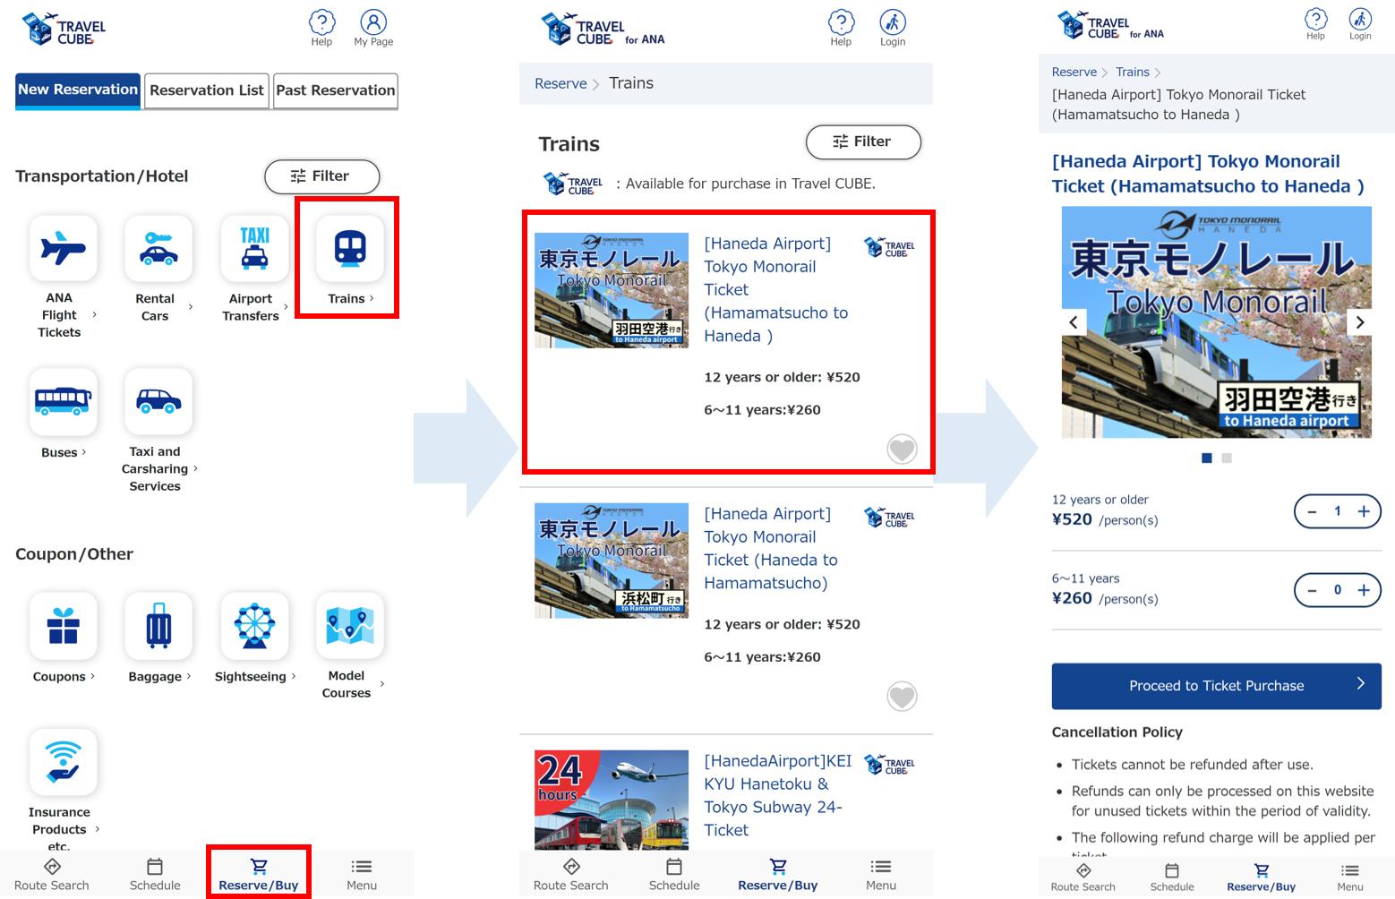
Task: Select the Rental Cars icon
Action: 158,248
